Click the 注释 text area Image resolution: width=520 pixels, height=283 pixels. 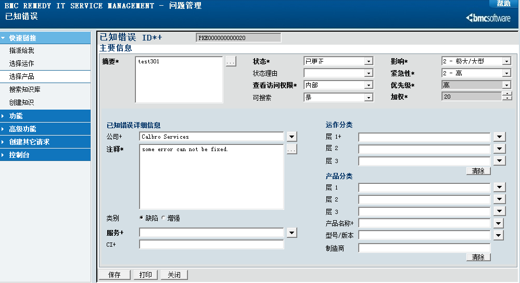[x=211, y=177]
